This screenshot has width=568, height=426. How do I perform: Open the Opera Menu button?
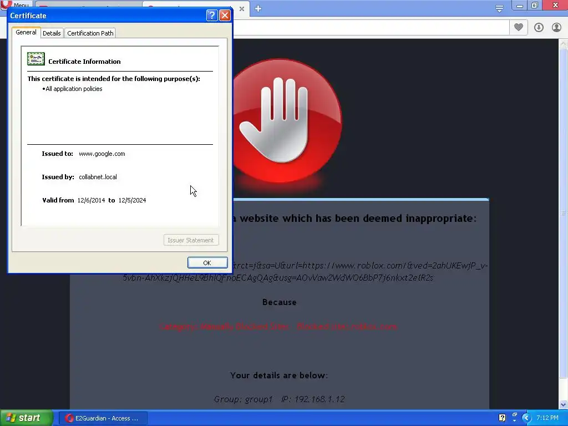[16, 4]
